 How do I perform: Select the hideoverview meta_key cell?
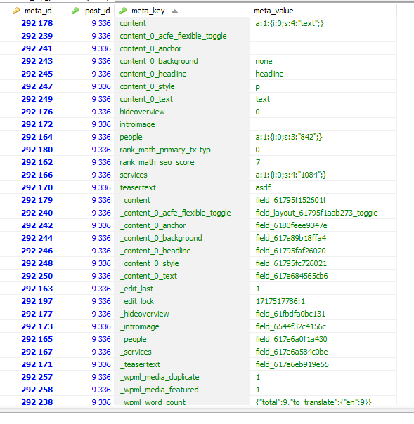pos(182,112)
